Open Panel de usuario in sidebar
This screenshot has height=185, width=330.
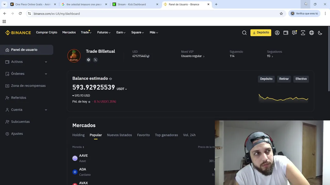27,50
